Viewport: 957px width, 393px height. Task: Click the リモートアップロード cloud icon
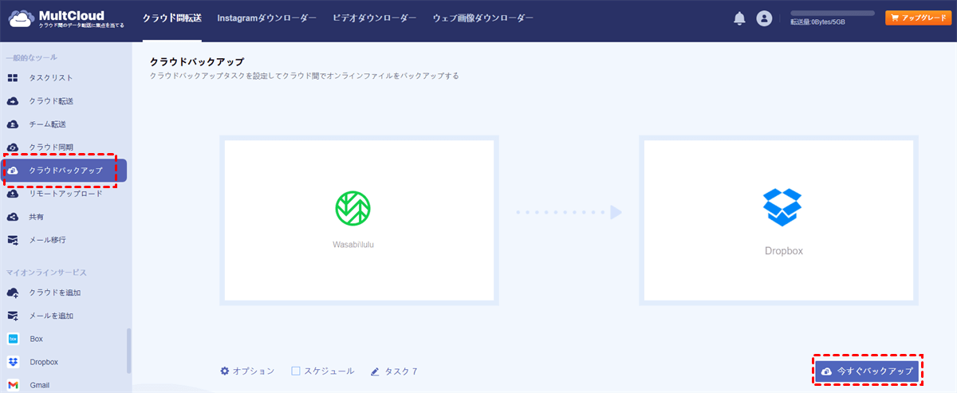click(x=13, y=194)
